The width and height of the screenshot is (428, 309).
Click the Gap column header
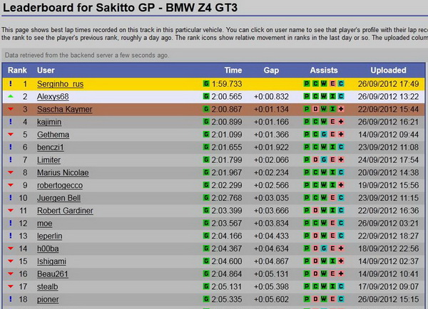point(271,70)
